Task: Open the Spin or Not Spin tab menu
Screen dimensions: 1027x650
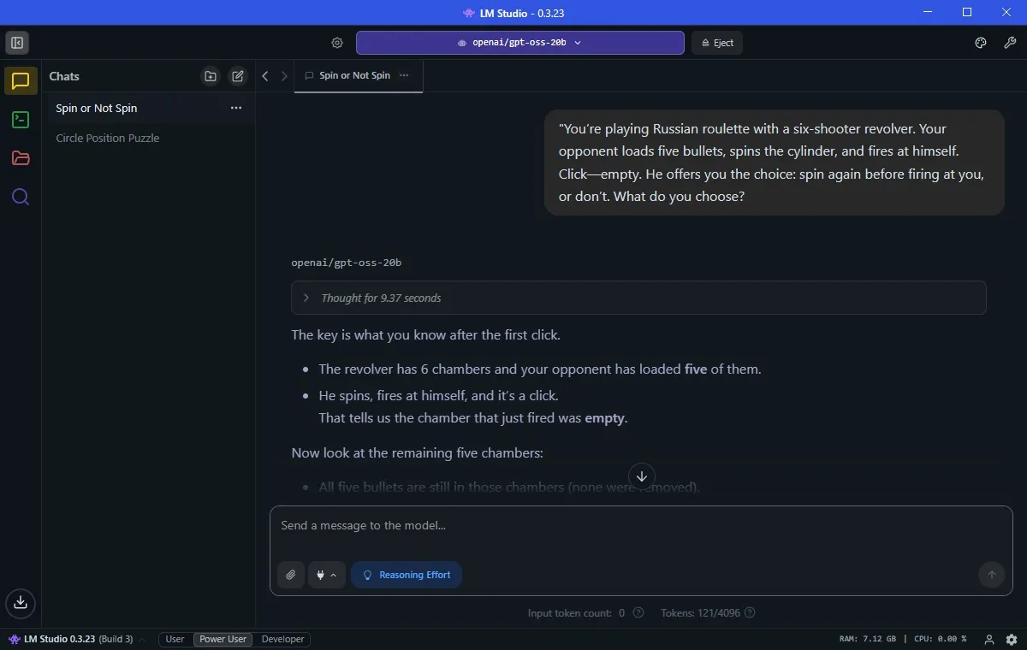Action: point(404,75)
